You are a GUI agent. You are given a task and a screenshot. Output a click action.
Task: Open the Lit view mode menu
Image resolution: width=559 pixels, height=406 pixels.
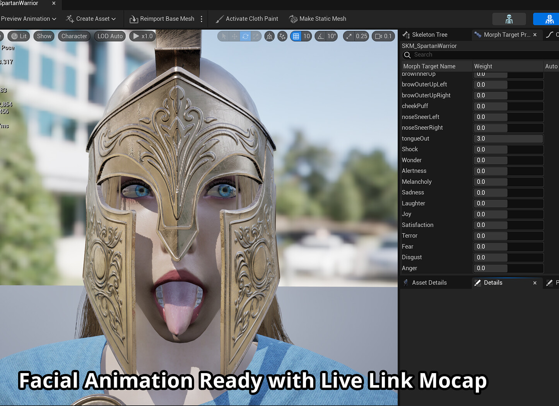19,36
